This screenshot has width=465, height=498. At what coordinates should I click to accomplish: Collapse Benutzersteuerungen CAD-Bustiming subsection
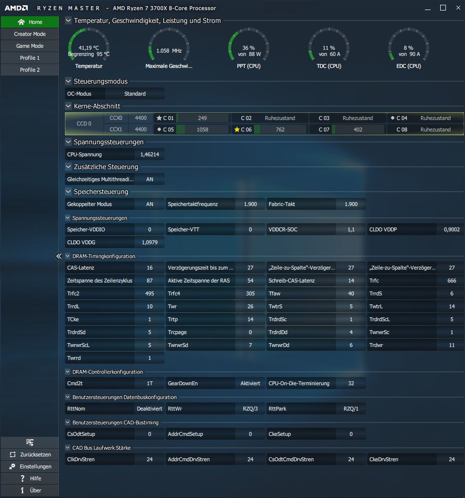(68, 422)
